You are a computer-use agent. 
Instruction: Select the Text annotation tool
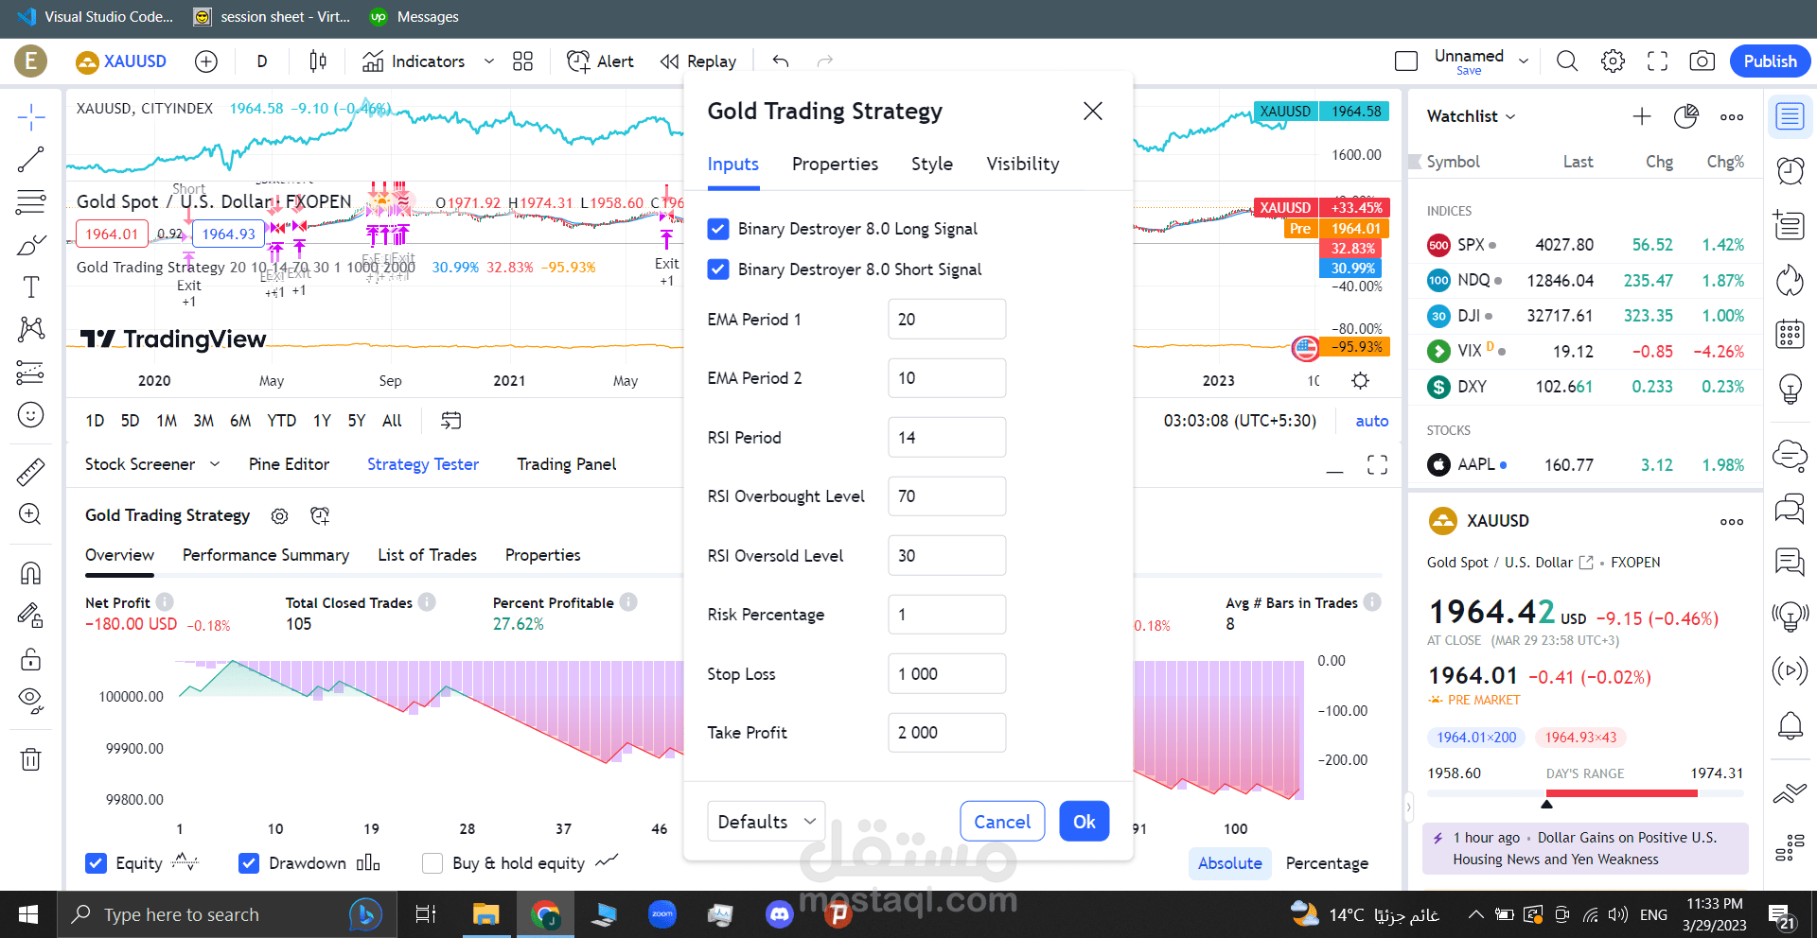pyautogui.click(x=31, y=287)
